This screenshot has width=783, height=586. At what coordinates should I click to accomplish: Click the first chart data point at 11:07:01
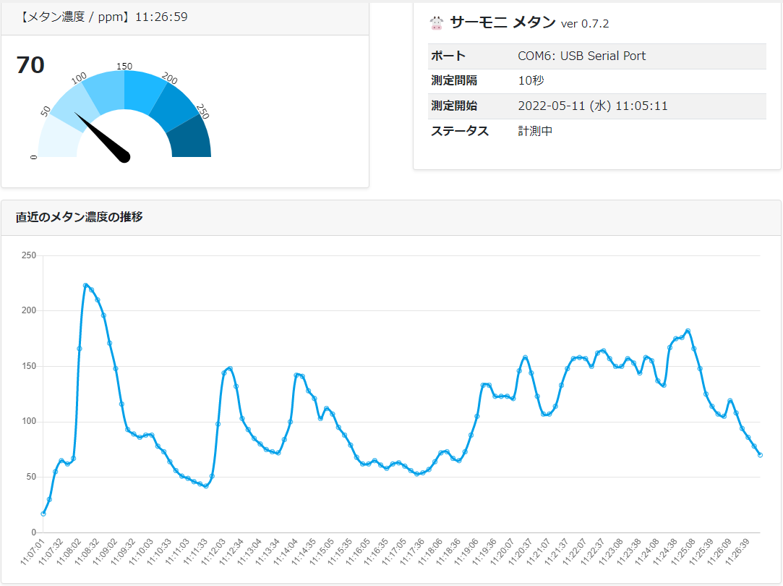[43, 514]
